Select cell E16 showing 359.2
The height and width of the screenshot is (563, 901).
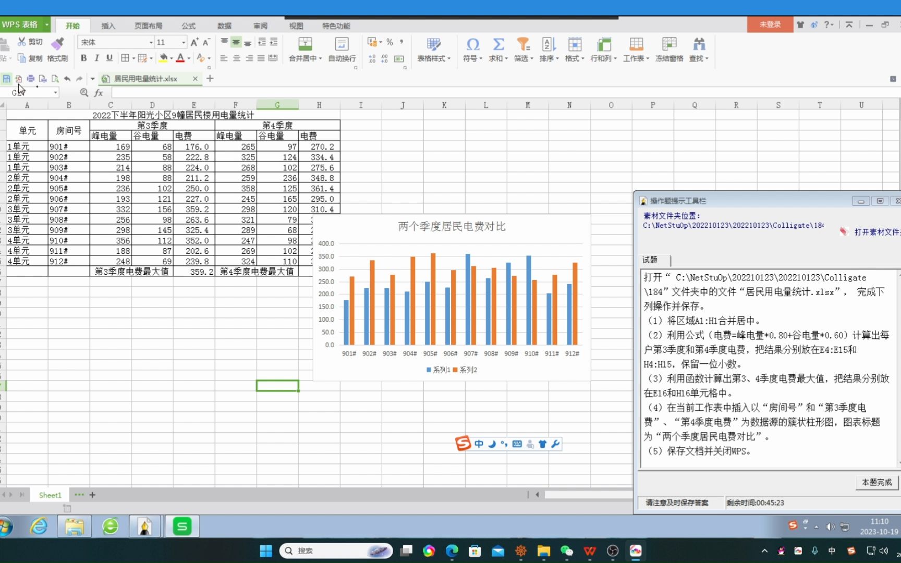tap(194, 272)
